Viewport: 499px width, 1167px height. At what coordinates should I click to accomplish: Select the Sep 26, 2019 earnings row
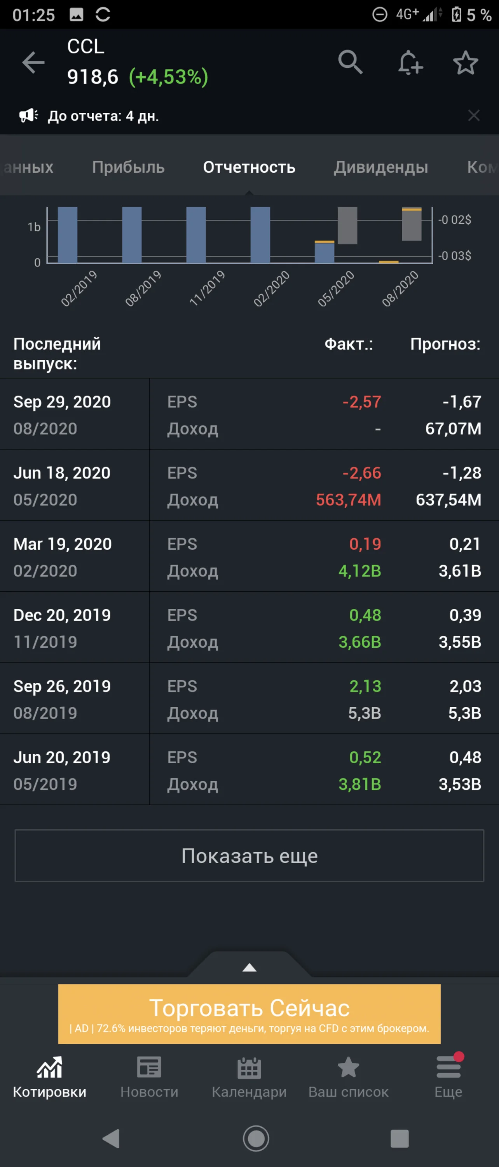249,699
